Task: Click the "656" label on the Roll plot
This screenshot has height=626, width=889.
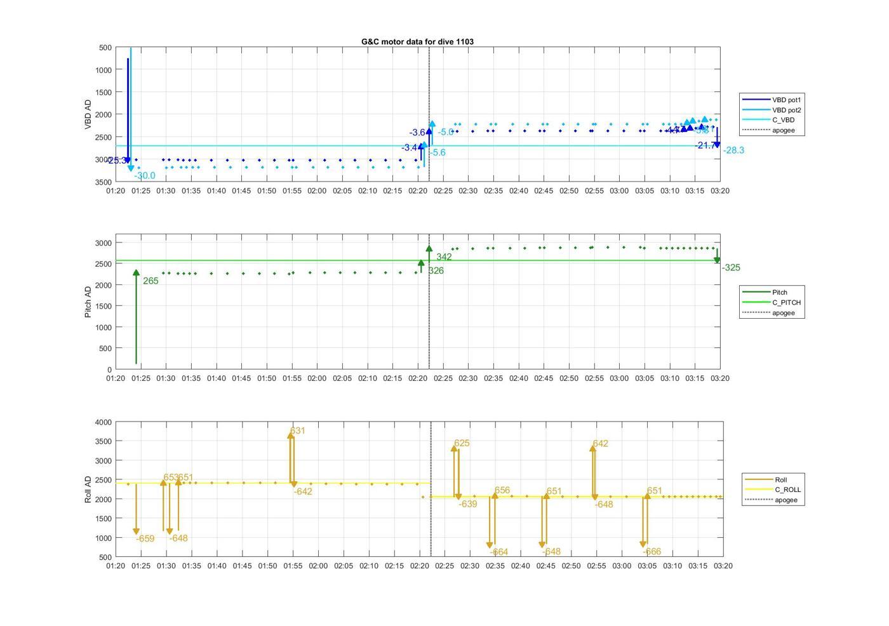Action: [x=502, y=490]
